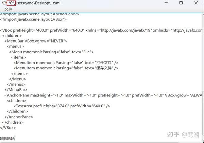Click the opening <menus> tag

click(x=15, y=47)
